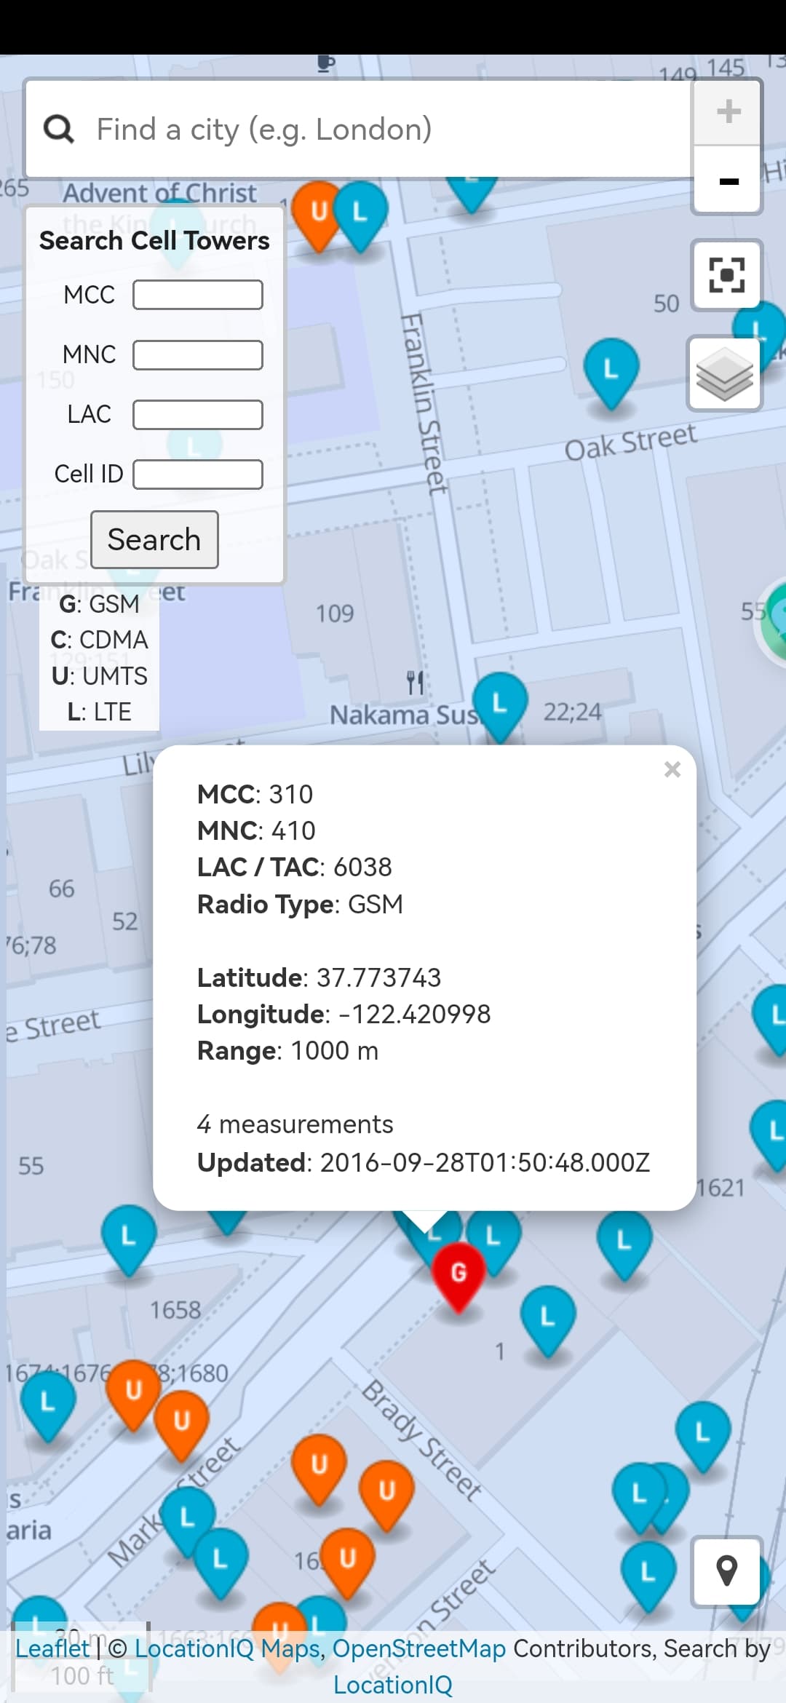The width and height of the screenshot is (786, 1703).
Task: Tap the 'L: LTE' legend entry
Action: [99, 712]
